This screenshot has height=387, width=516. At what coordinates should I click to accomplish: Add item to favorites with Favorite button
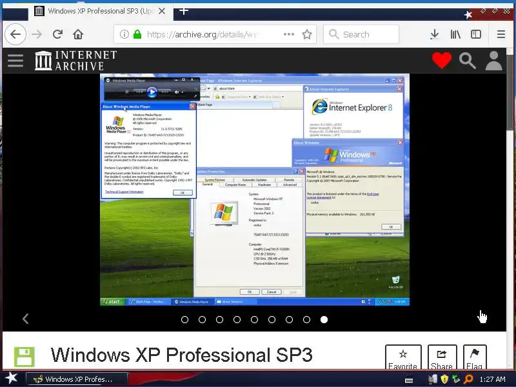click(403, 357)
